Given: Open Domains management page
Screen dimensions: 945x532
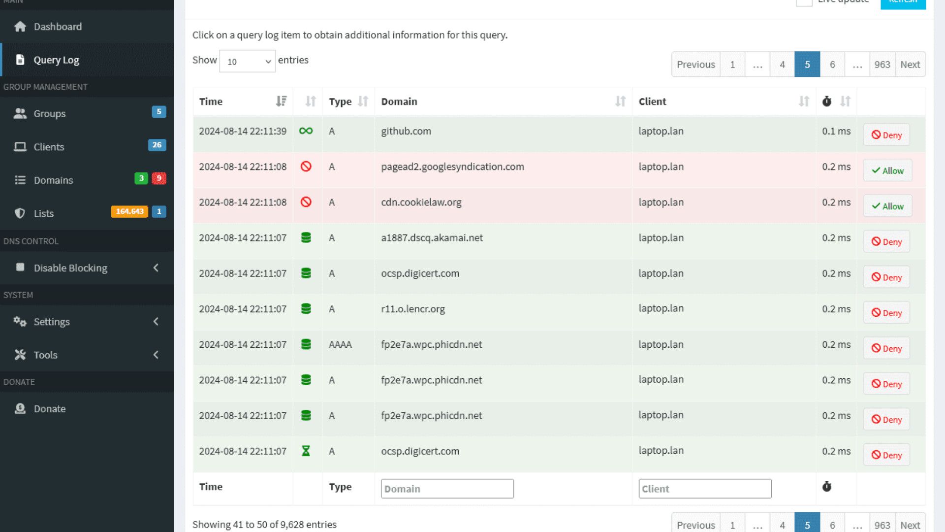Looking at the screenshot, I should click(87, 180).
